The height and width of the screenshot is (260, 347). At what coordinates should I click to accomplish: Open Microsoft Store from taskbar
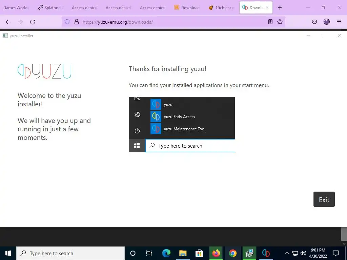pos(199,253)
